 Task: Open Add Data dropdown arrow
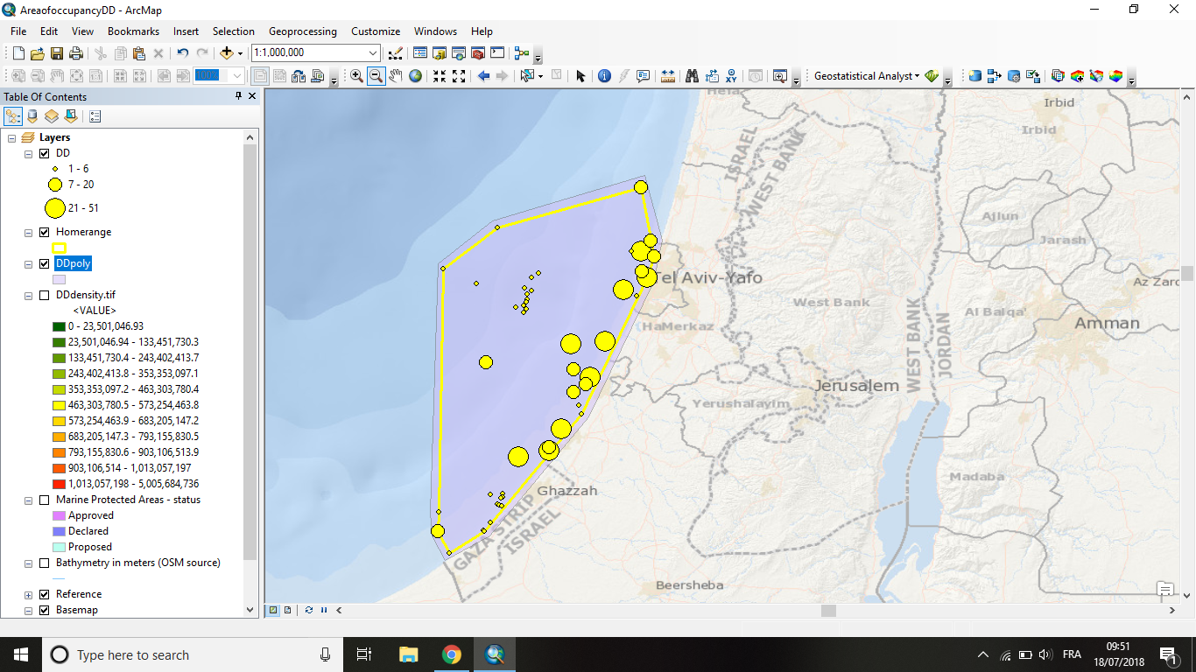coord(240,53)
